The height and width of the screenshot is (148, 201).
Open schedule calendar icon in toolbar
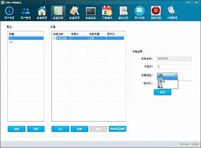tap(107, 11)
